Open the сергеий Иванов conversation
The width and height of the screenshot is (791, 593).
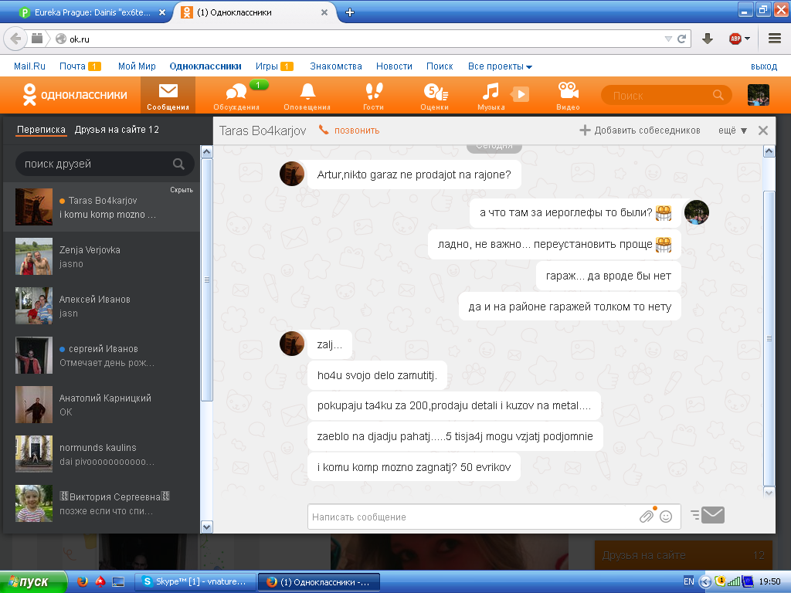pos(101,355)
